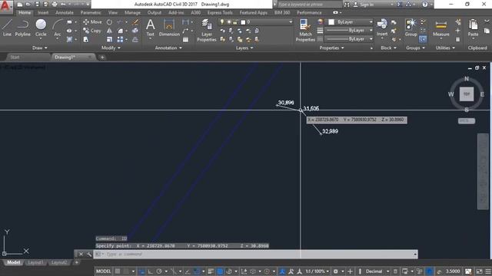Toggle layer lock icon in layer dropdown
The image size is (492, 276).
[x=235, y=22]
